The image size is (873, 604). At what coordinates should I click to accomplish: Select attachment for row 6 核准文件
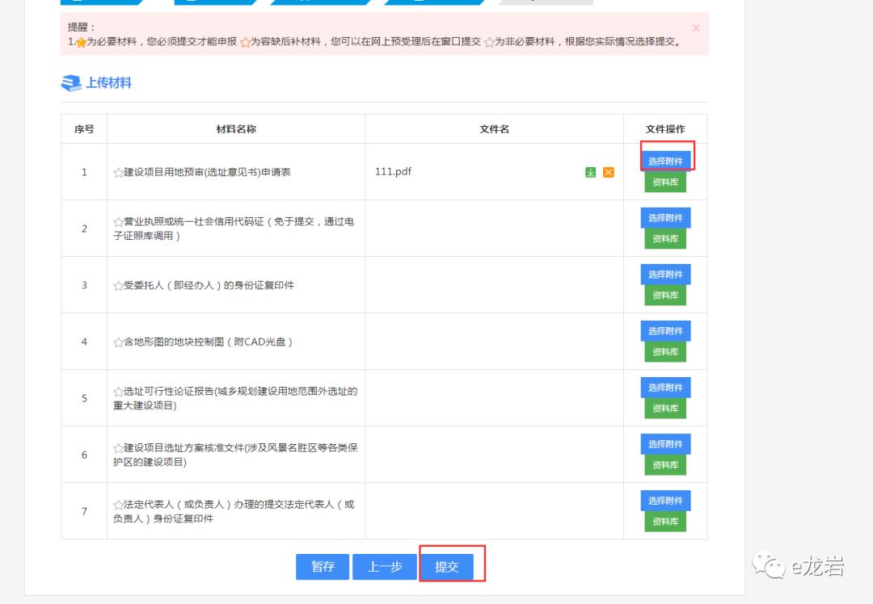pos(665,444)
